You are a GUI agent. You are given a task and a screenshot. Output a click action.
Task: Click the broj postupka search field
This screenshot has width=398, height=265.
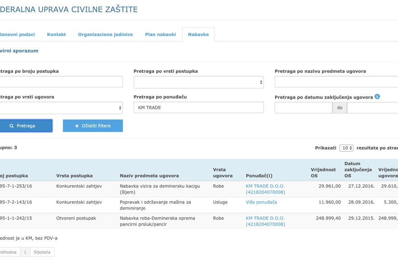[x=61, y=82]
